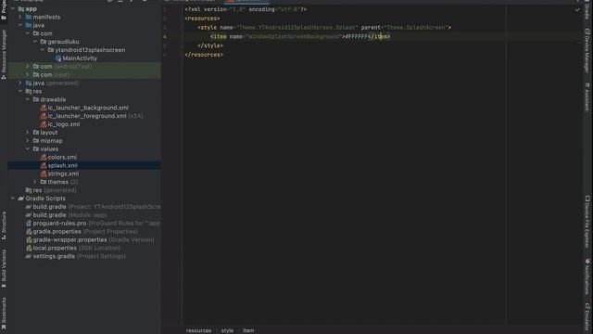Open the Structure tool window

pyautogui.click(x=4, y=225)
